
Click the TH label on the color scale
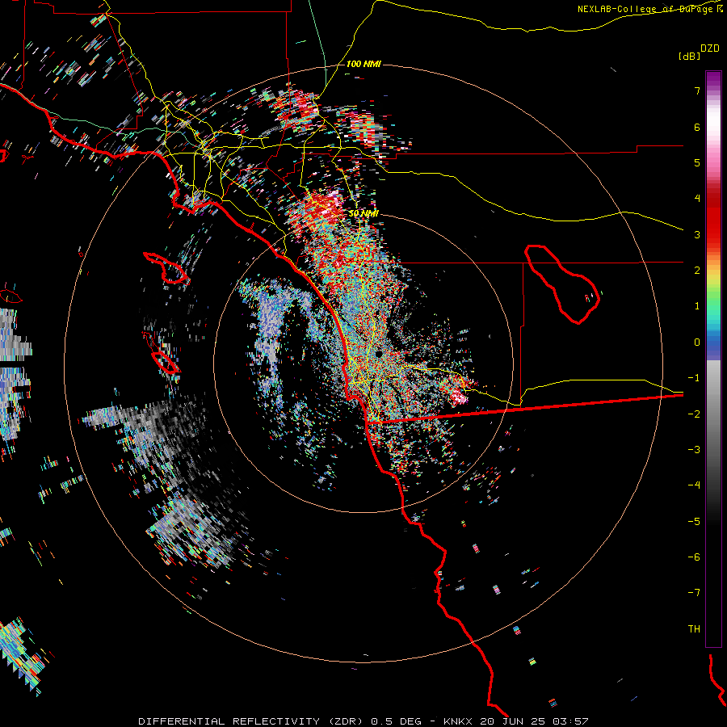[x=694, y=629]
